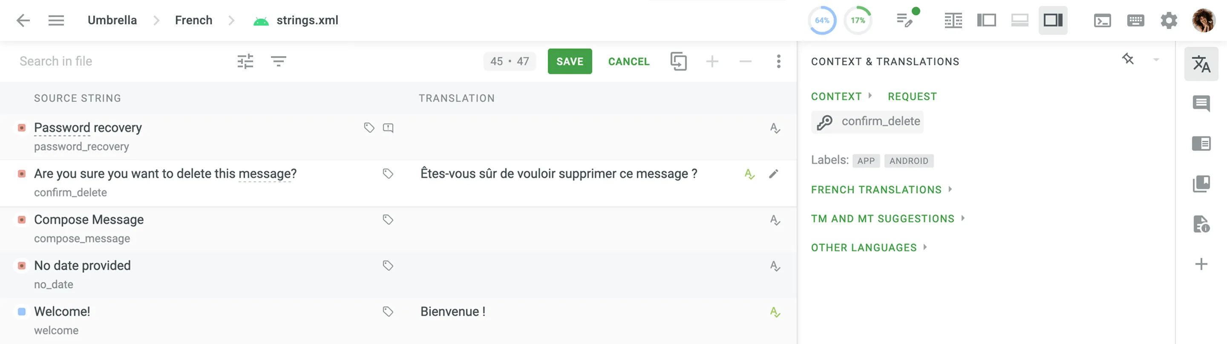
Task: Collapse the Context & Translations panel via chevron
Action: point(1155,61)
